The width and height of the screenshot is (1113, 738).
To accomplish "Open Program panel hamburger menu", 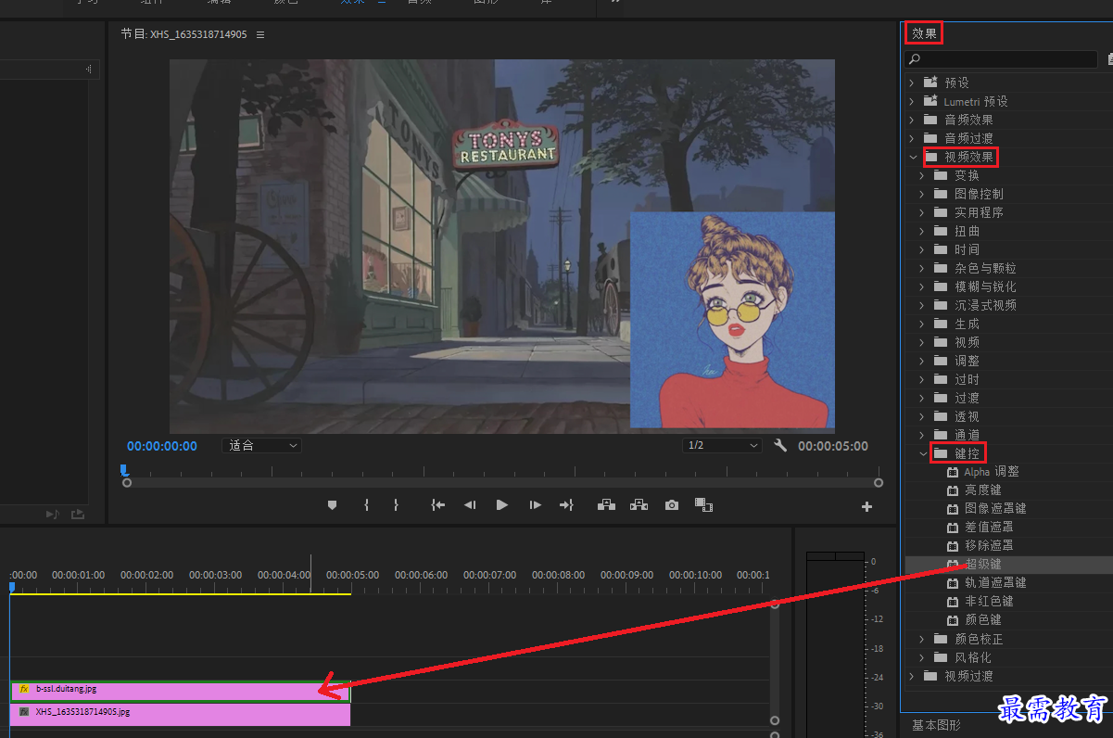I will (x=260, y=34).
